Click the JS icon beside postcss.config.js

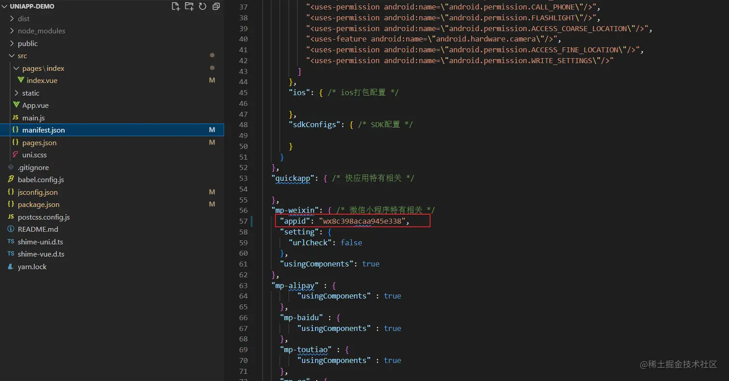click(11, 217)
